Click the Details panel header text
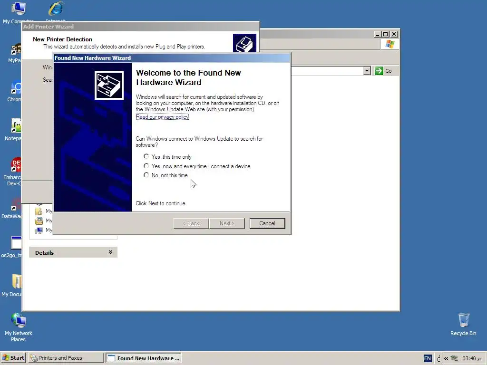The width and height of the screenshot is (487, 365). pyautogui.click(x=44, y=253)
